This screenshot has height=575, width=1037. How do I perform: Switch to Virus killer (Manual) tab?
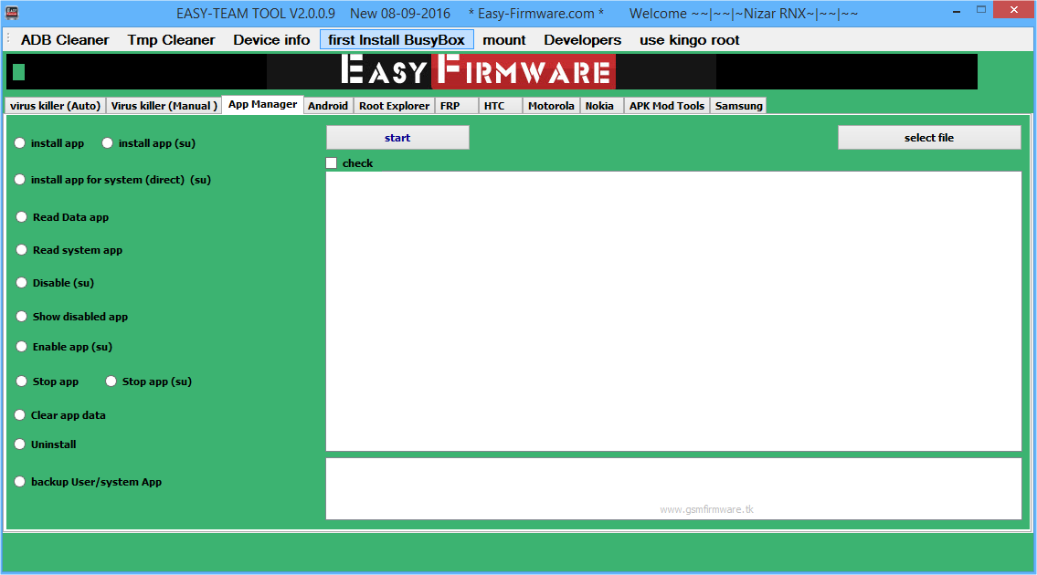coord(164,106)
